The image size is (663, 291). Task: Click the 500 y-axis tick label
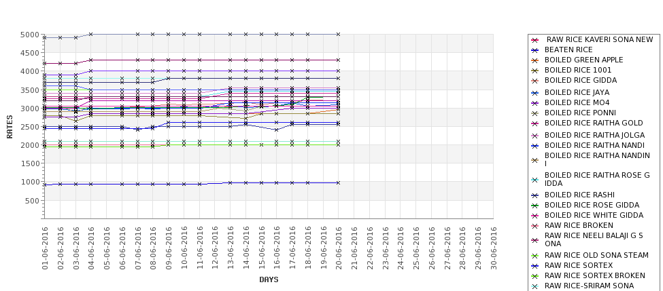coord(32,200)
